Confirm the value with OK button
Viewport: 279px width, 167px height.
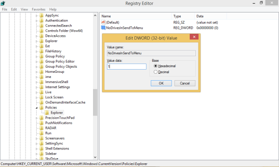point(161,83)
